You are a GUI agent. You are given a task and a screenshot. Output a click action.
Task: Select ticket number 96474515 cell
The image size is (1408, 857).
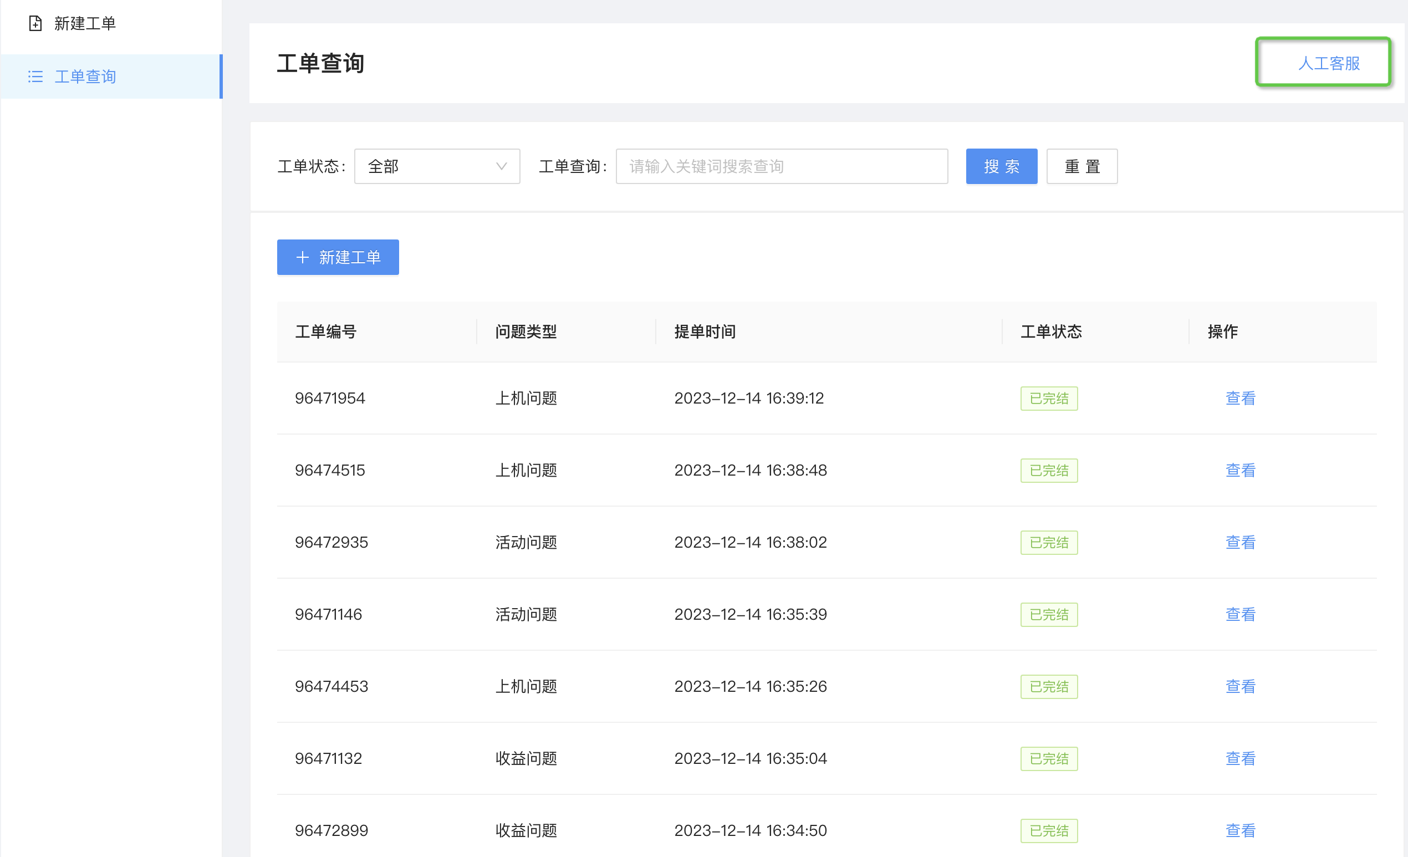(330, 470)
